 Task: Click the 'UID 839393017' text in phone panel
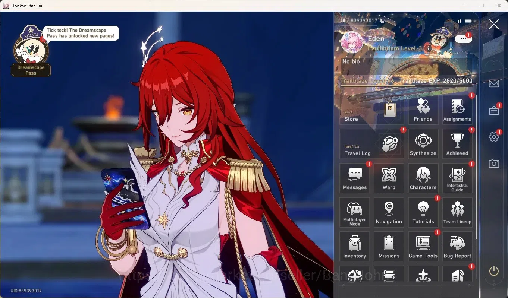[359, 21]
